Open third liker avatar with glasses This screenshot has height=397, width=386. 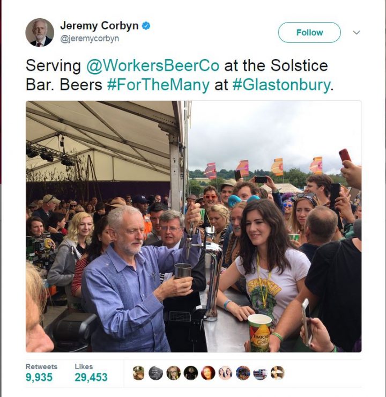coord(173,373)
